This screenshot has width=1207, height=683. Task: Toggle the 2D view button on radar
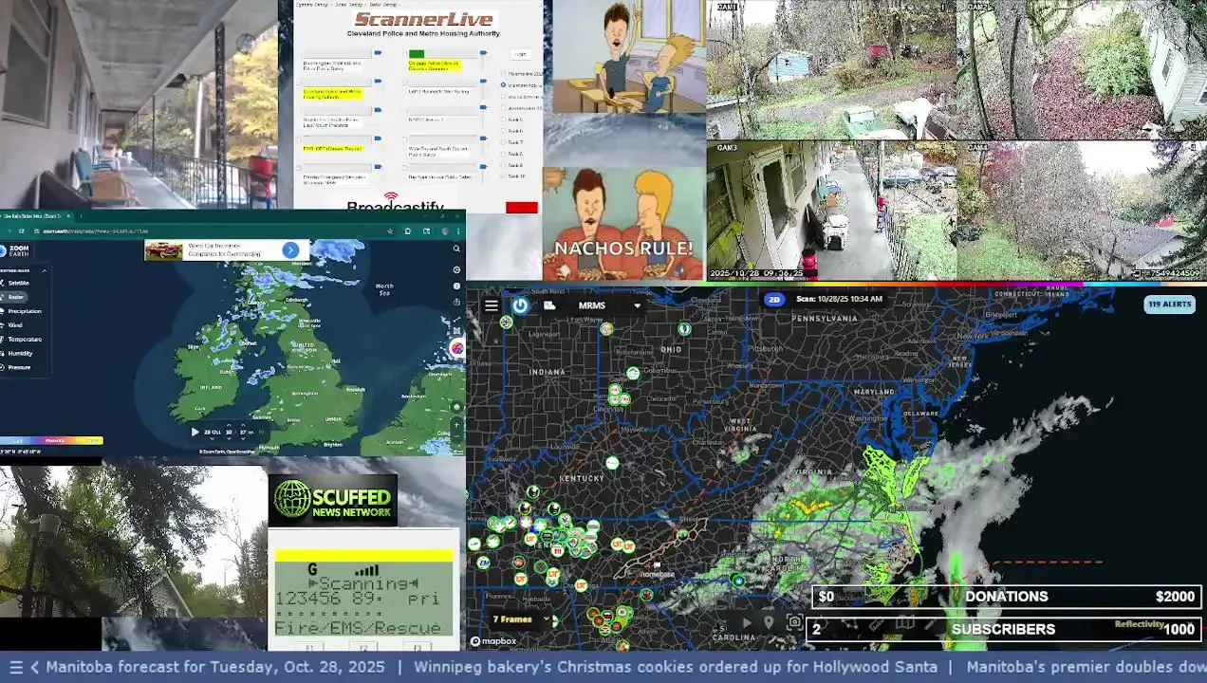pyautogui.click(x=774, y=299)
